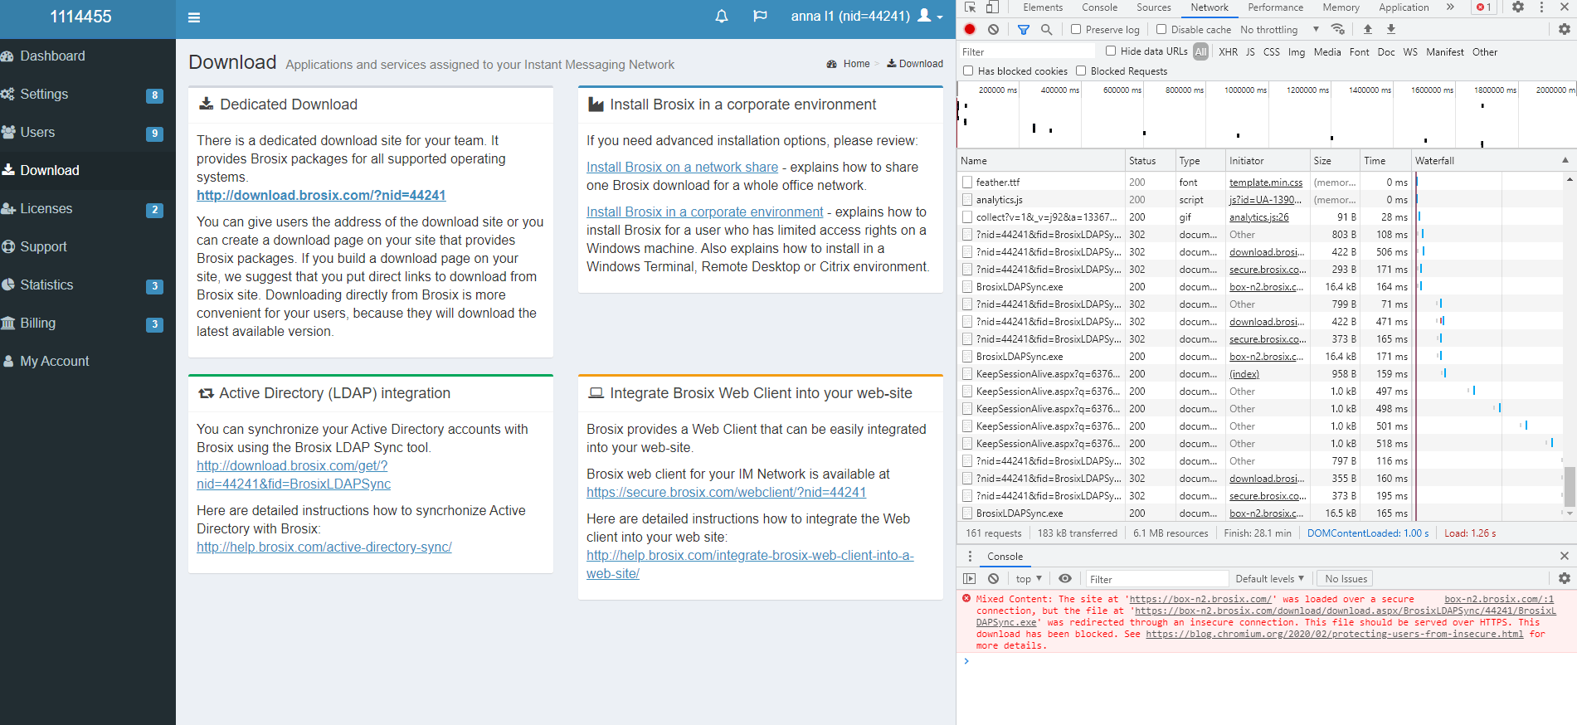The width and height of the screenshot is (1577, 725).
Task: Check Hide data URLs
Action: coord(1111,51)
